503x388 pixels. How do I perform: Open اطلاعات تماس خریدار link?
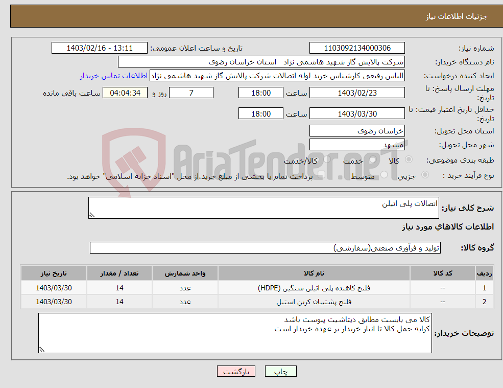(114, 76)
